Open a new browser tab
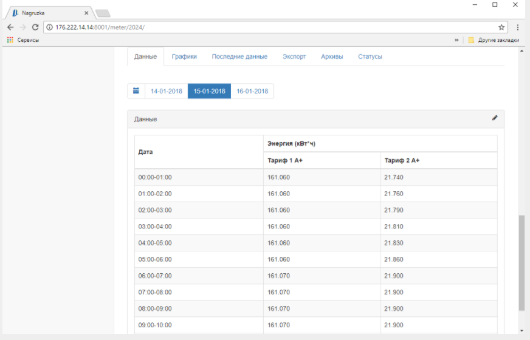 click(103, 13)
